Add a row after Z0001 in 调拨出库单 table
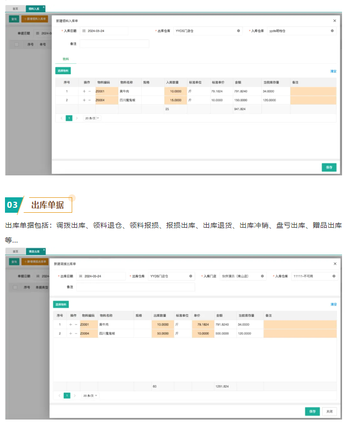 click(71, 324)
